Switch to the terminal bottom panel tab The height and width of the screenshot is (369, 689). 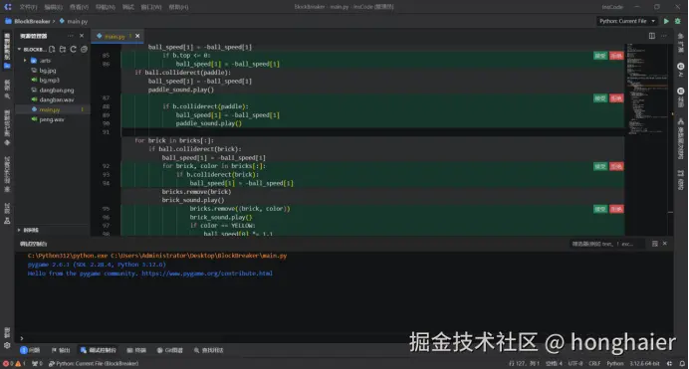coord(136,350)
